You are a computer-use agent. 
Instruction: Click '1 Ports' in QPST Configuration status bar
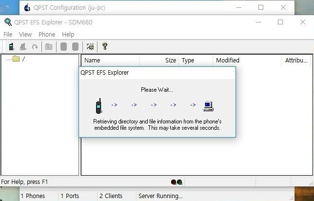click(70, 196)
